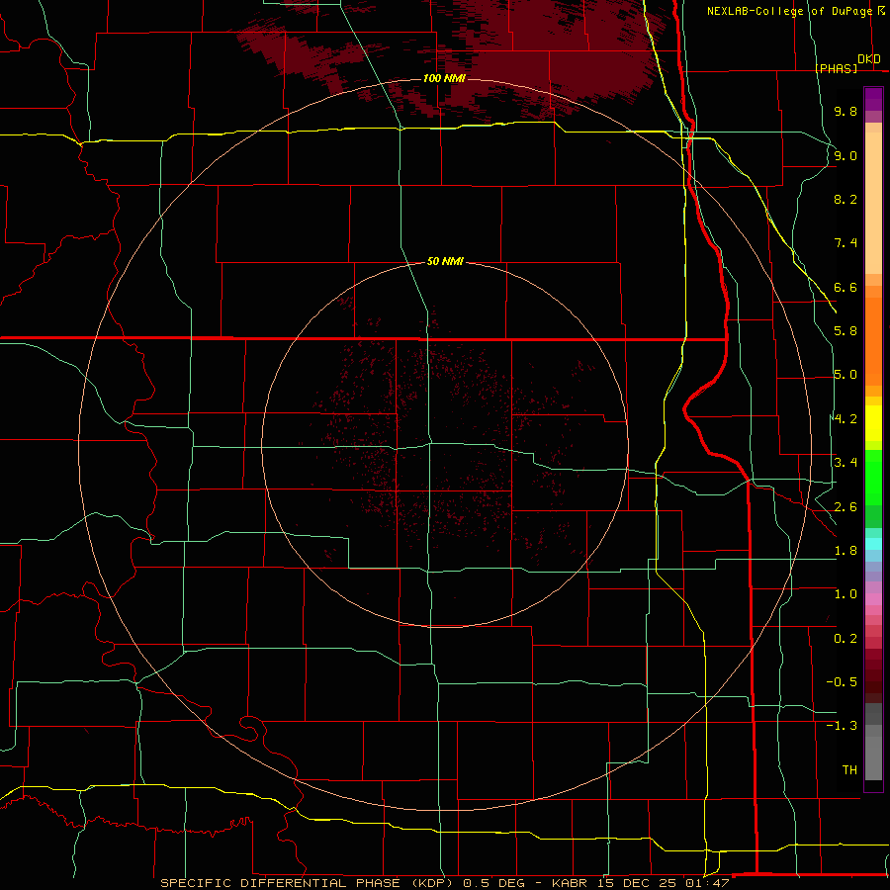Click the peach swatch on the color bar
890x890 pixels.
[873, 203]
